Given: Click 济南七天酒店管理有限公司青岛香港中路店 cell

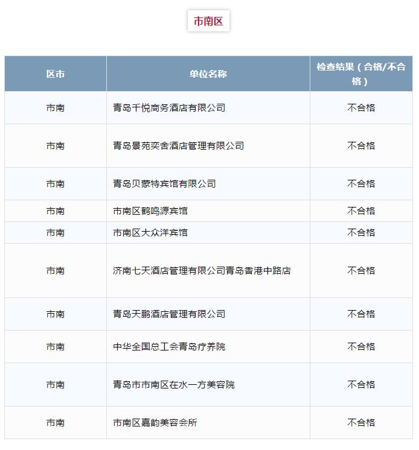Looking at the screenshot, I should [208, 271].
